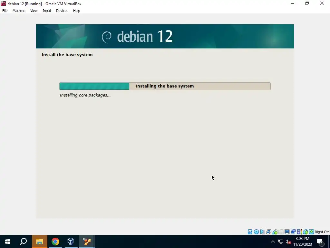330x248 pixels.
Task: Click the keyboard capture green arrow icon
Action: 312,232
